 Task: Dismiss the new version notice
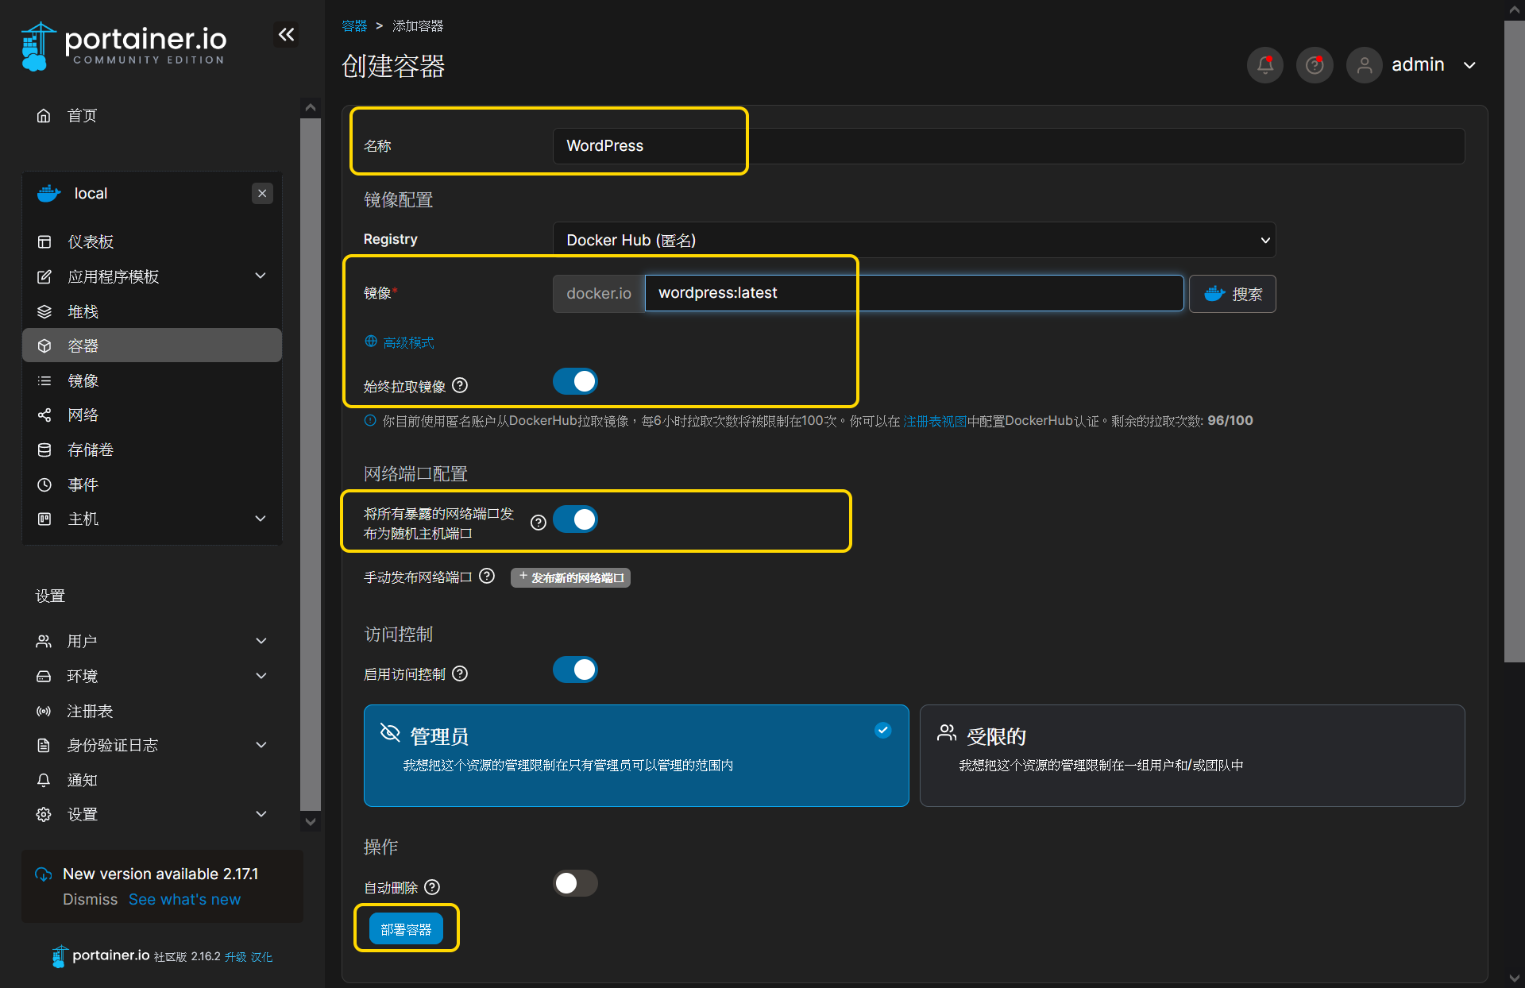tap(90, 899)
